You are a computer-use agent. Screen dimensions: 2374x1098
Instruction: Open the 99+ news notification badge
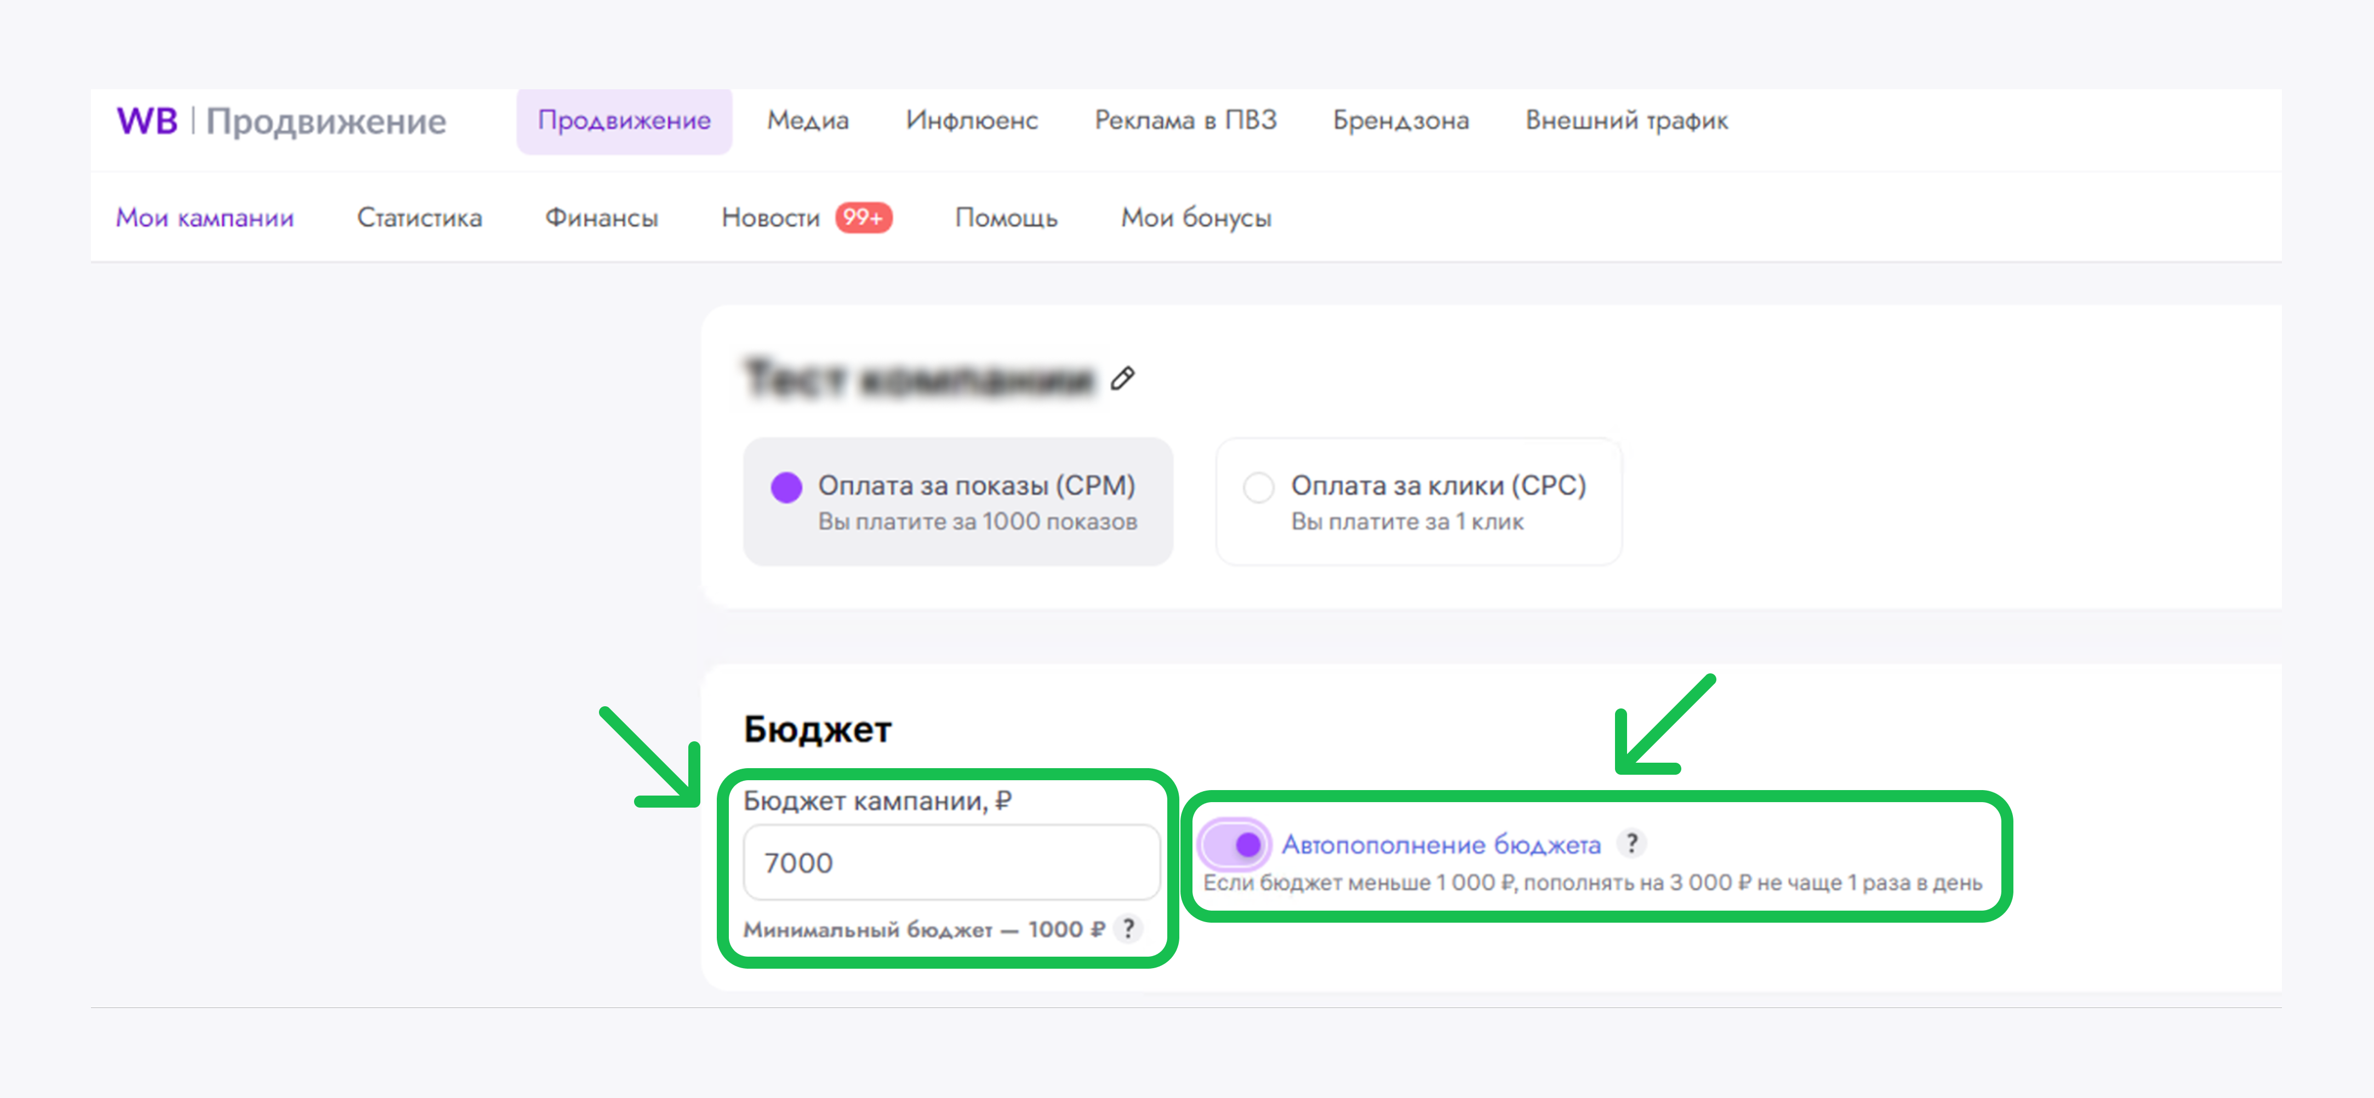click(x=863, y=218)
